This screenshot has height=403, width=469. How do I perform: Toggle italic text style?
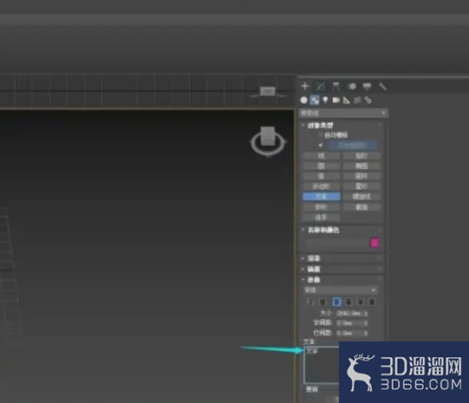tap(310, 302)
